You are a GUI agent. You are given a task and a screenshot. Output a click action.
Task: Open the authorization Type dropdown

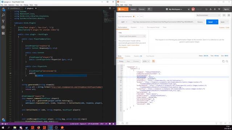[x=132, y=36]
